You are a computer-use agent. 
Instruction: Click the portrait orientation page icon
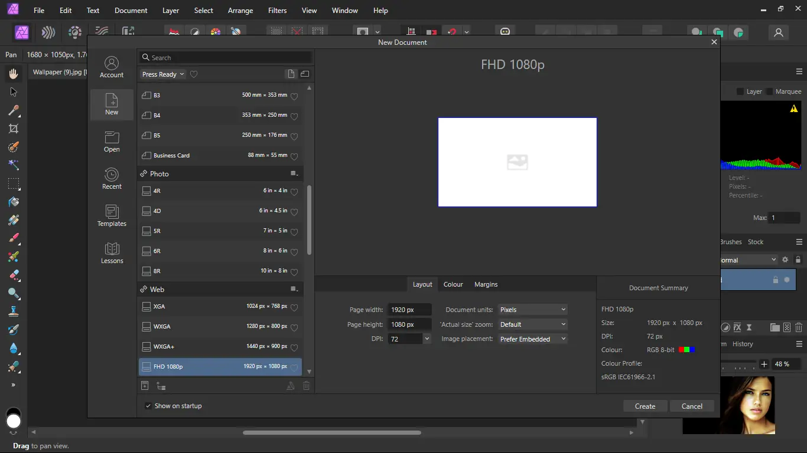(291, 74)
